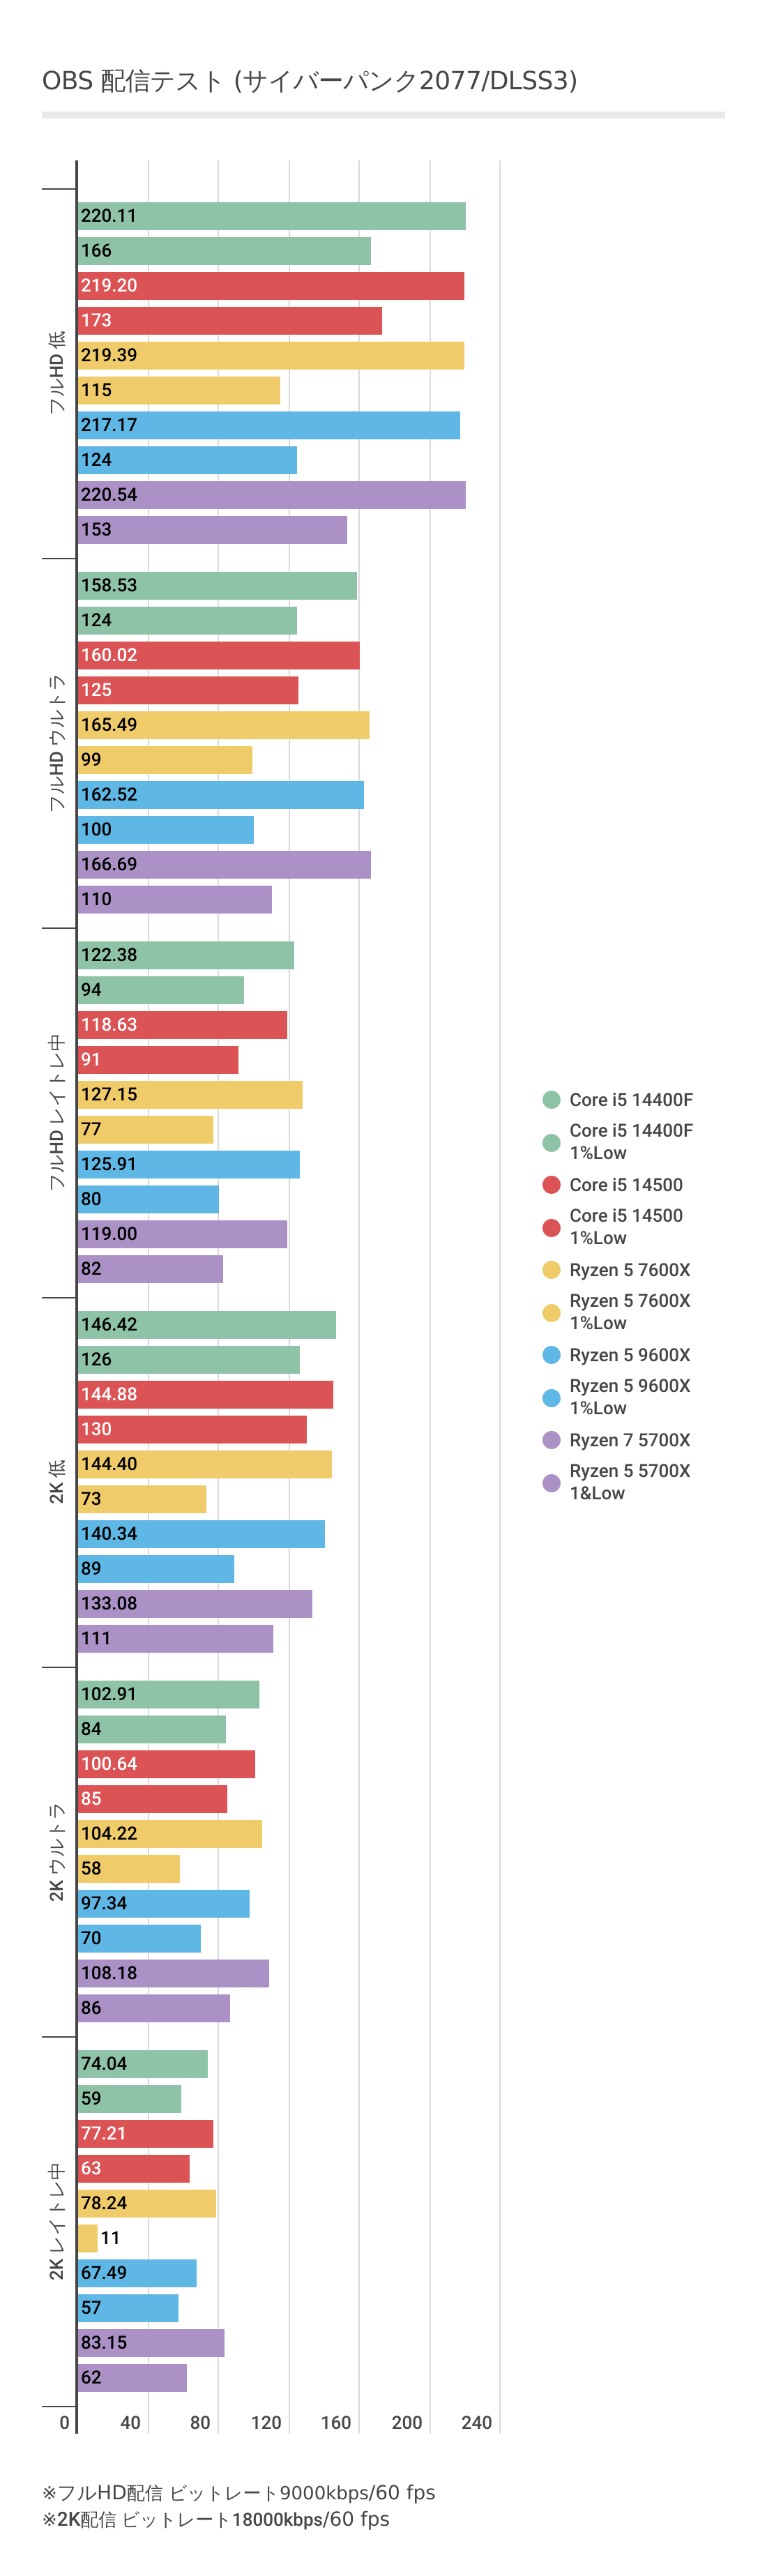Click the 18000kbps/60 fps footnote line
Screen dimensions: 767x2576
click(x=216, y=2519)
